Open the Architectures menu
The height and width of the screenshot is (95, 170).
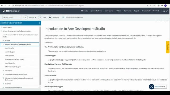click(x=109, y=11)
